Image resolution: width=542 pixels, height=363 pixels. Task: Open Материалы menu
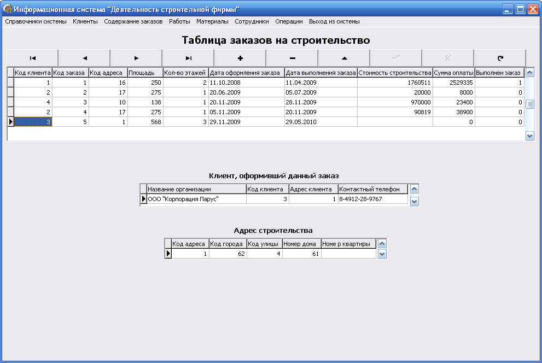click(212, 21)
